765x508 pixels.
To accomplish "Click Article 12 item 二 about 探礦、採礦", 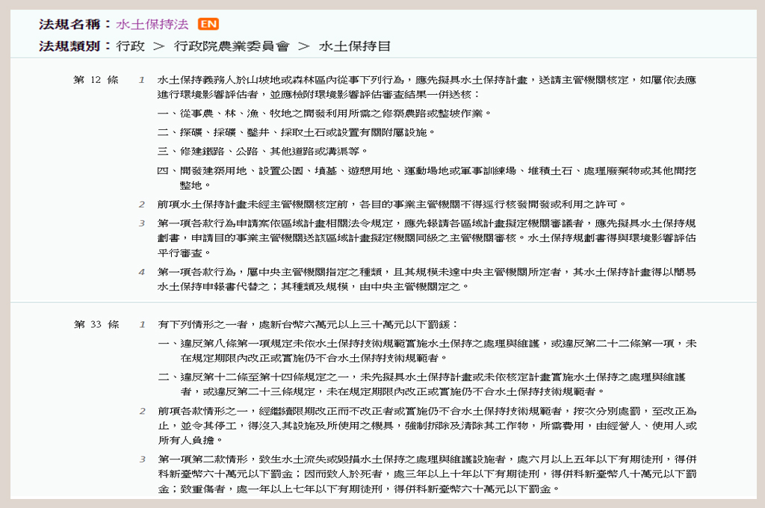I will 297,132.
